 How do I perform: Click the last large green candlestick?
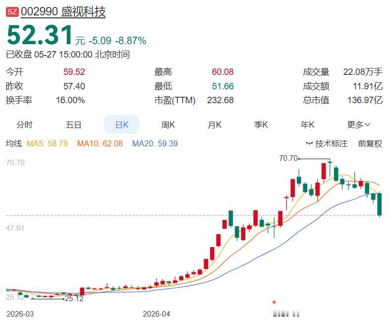(x=380, y=204)
